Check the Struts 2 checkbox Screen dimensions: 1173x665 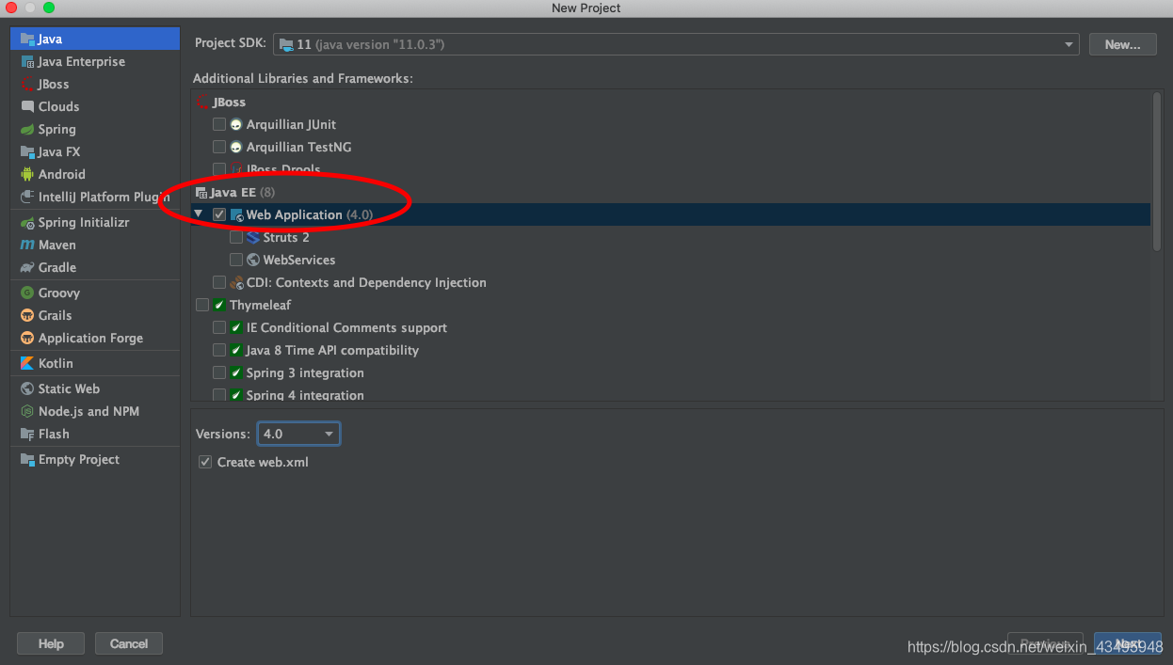236,238
